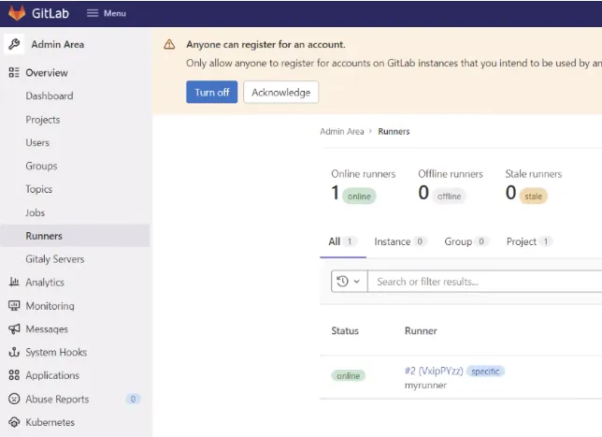The image size is (602, 437).
Task: Click the Kubernetes icon in sidebar
Action: pyautogui.click(x=14, y=422)
